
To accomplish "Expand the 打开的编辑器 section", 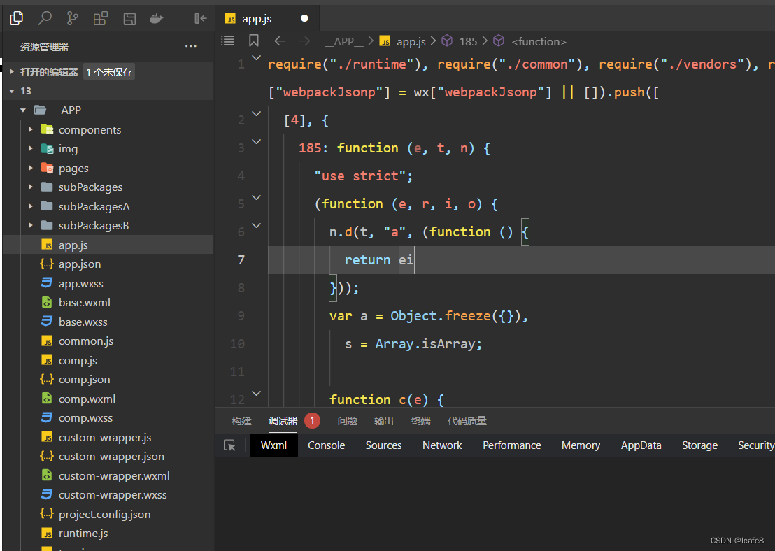I will (12, 71).
